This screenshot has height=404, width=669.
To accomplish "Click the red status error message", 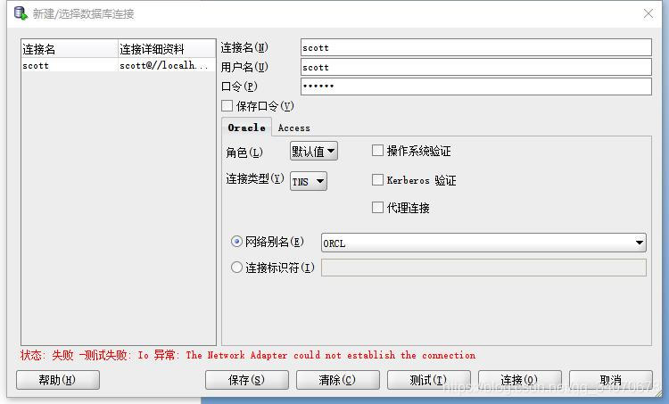I will pos(247,355).
